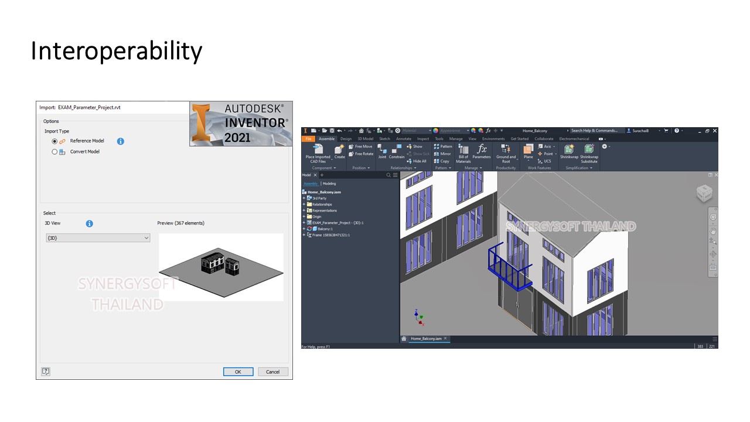Cancel the Revit import dialog

pyautogui.click(x=272, y=372)
